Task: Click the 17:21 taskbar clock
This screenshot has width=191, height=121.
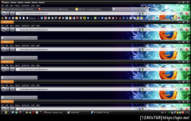Action: click(187, 112)
